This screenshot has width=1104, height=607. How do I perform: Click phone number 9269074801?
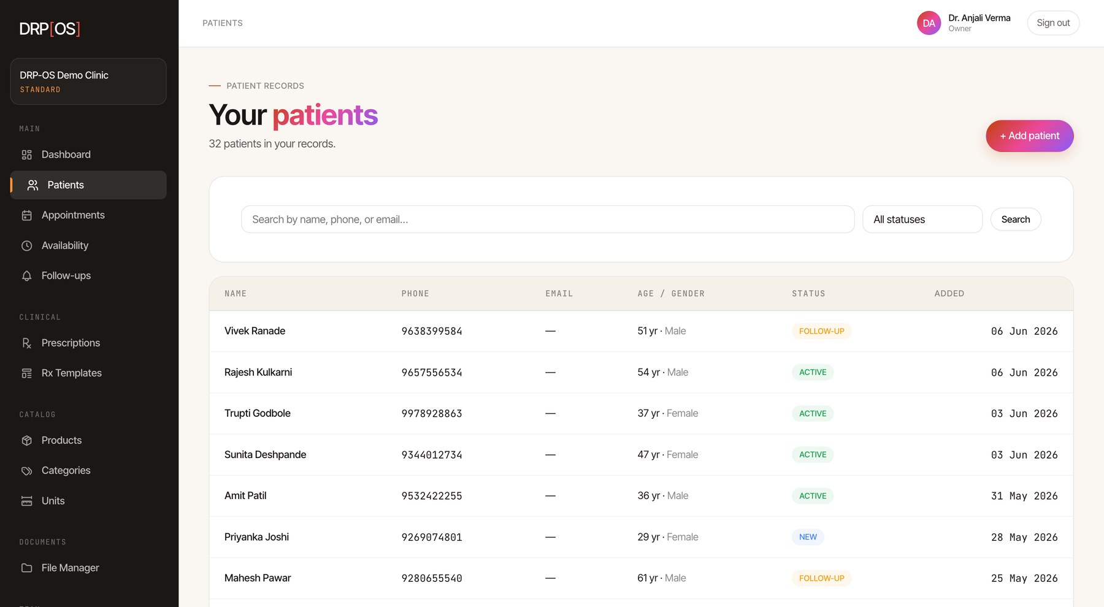point(432,537)
